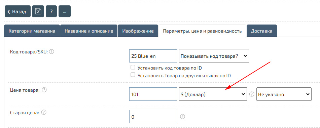Focus the SKU field containing 25 Blue_en
The image size is (320, 128).
pyautogui.click(x=153, y=56)
